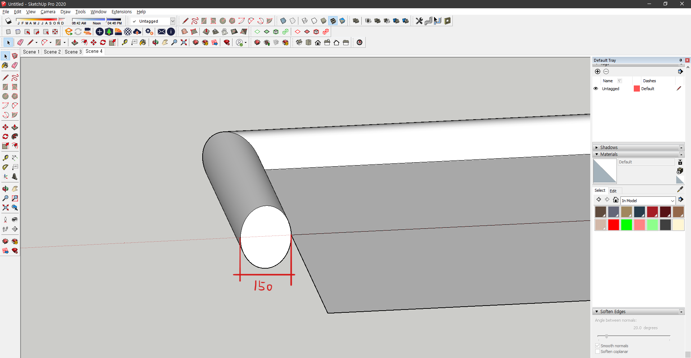Choose the Pan hand tool in left toolbar
Viewport: 691px width, 358px height.
[x=15, y=189]
